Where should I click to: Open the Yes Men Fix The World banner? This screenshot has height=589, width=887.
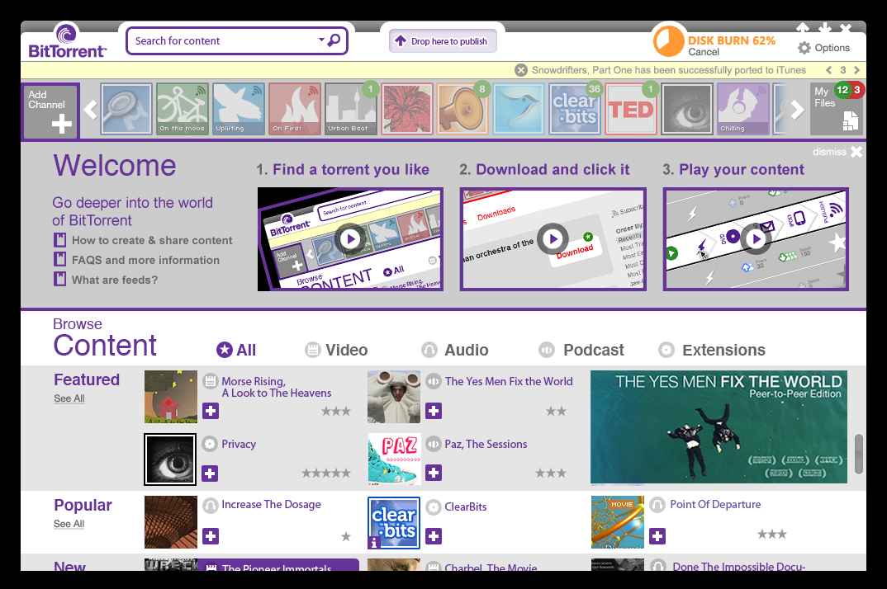[719, 426]
